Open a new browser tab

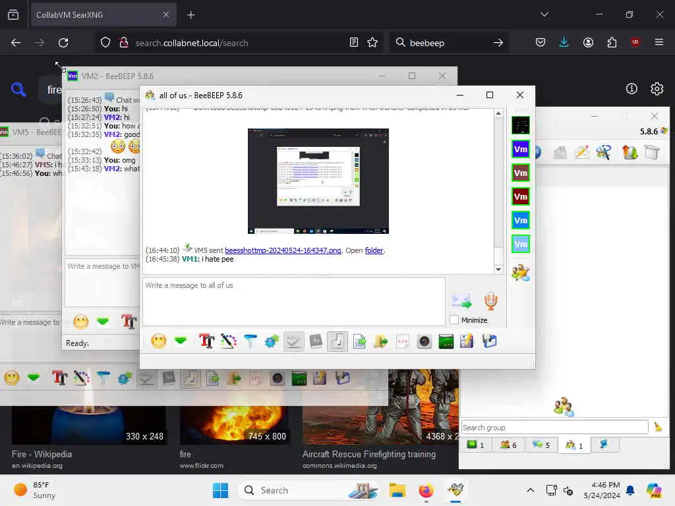pyautogui.click(x=191, y=15)
